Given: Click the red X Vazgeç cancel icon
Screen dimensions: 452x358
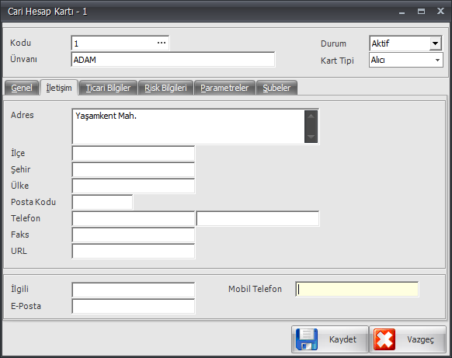Looking at the screenshot, I should coord(384,339).
